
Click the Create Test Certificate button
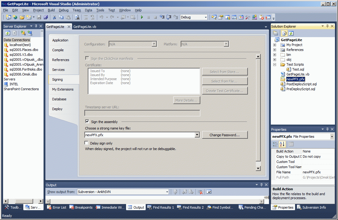point(225,91)
